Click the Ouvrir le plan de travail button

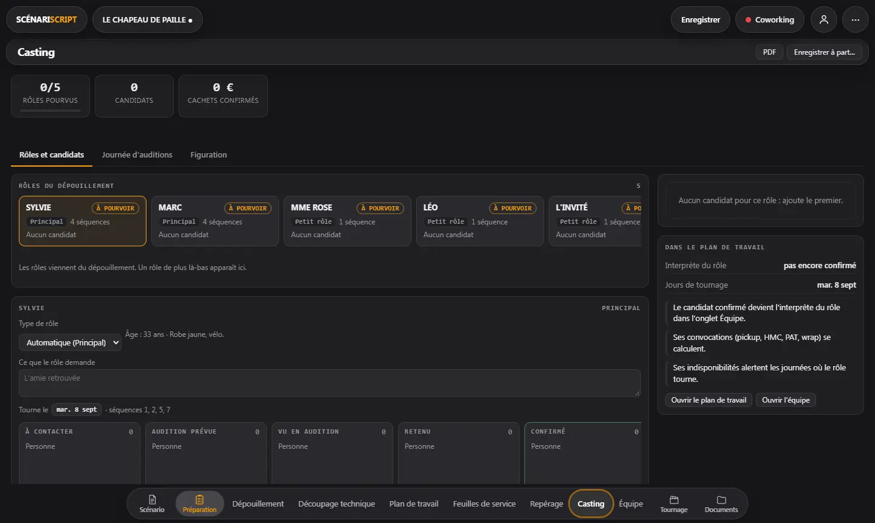point(709,400)
